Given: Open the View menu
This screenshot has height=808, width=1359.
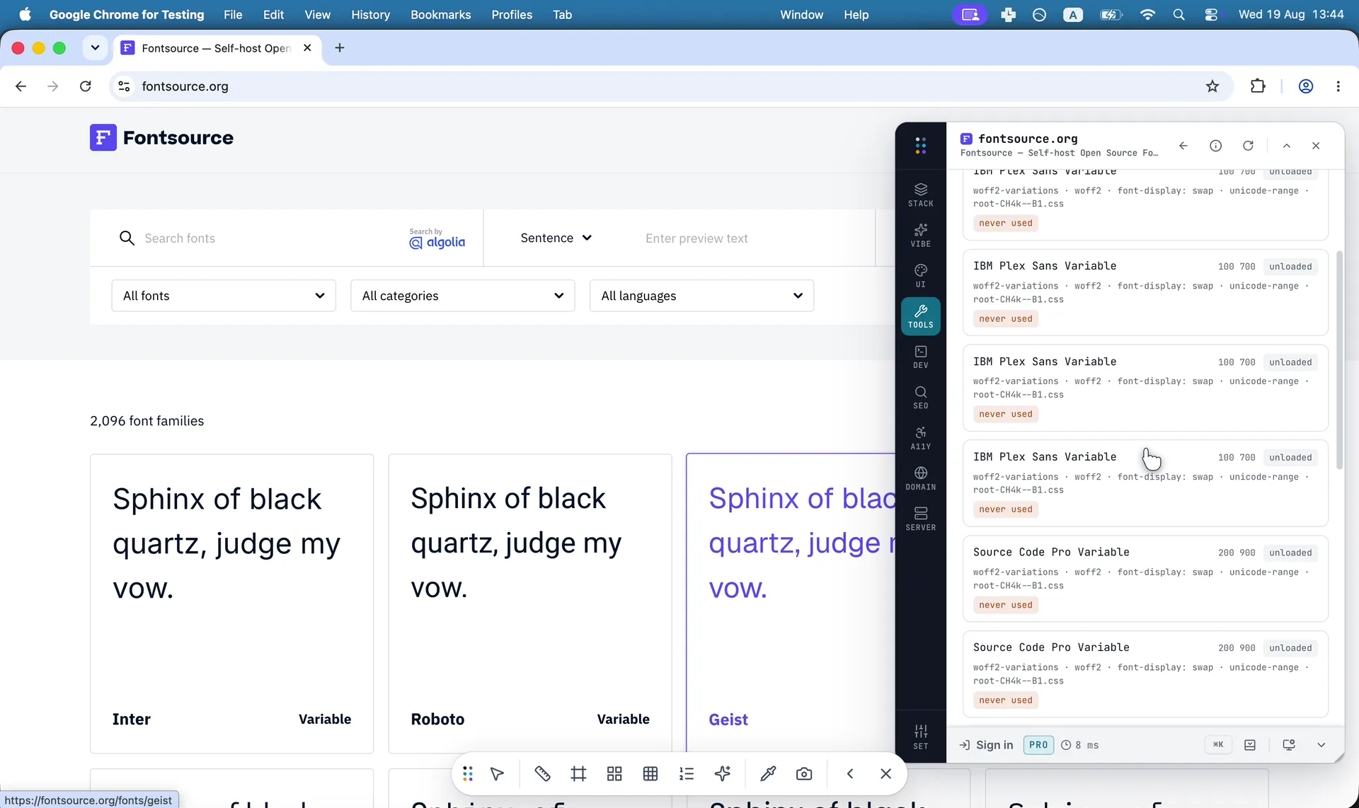Looking at the screenshot, I should click(x=317, y=15).
